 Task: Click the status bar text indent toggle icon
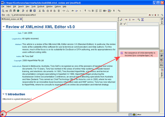[130, 115]
